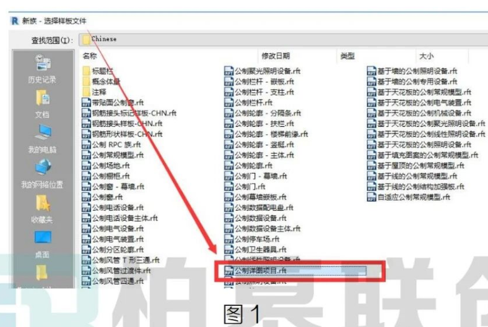Select the file 钢筋接头样板-CHN.rft
The image size is (488, 327).
point(122,124)
